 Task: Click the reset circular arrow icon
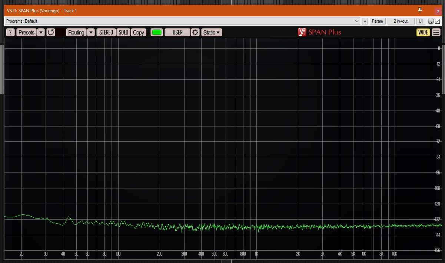[51, 32]
